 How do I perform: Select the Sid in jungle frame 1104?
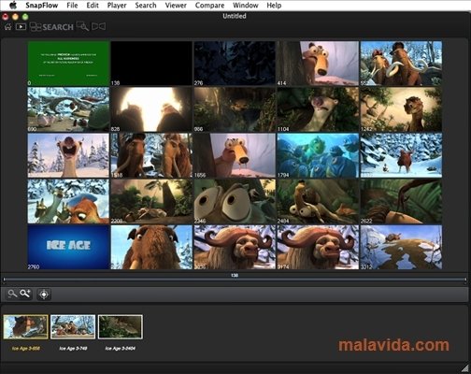tap(318, 109)
